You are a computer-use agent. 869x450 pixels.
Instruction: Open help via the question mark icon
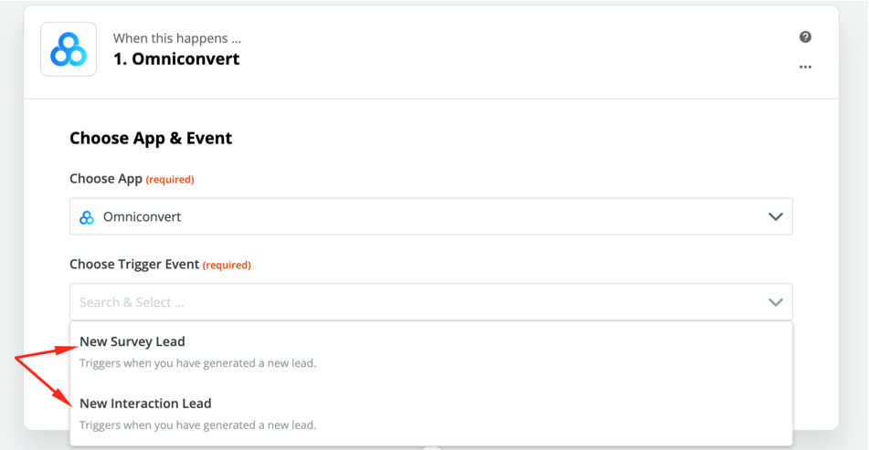click(x=805, y=37)
